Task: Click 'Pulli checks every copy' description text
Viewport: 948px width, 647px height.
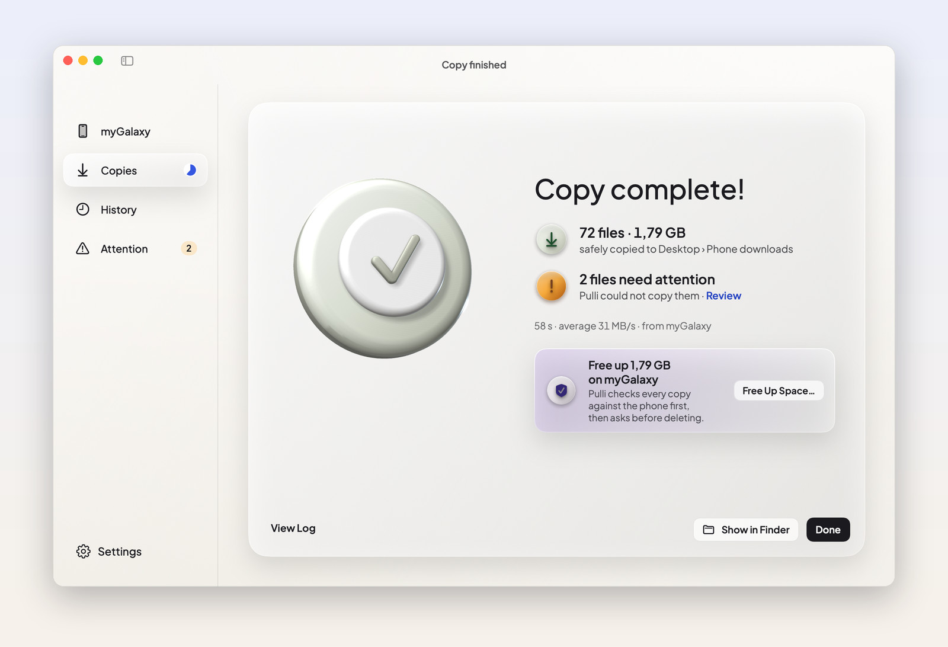Action: point(646,406)
